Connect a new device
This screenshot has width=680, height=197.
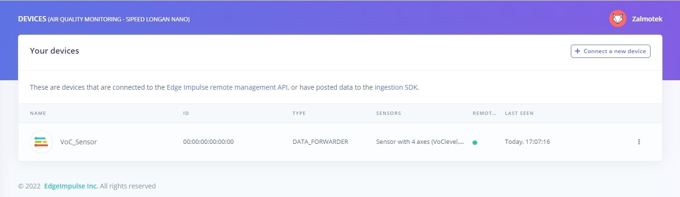610,51
